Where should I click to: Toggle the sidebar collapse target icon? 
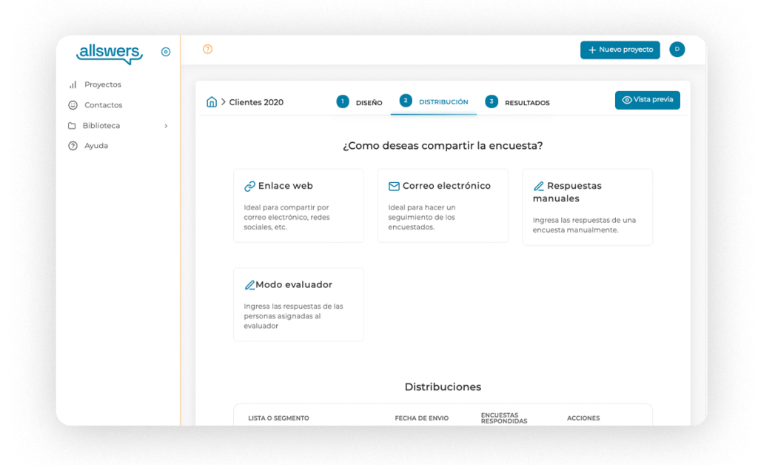pyautogui.click(x=166, y=52)
